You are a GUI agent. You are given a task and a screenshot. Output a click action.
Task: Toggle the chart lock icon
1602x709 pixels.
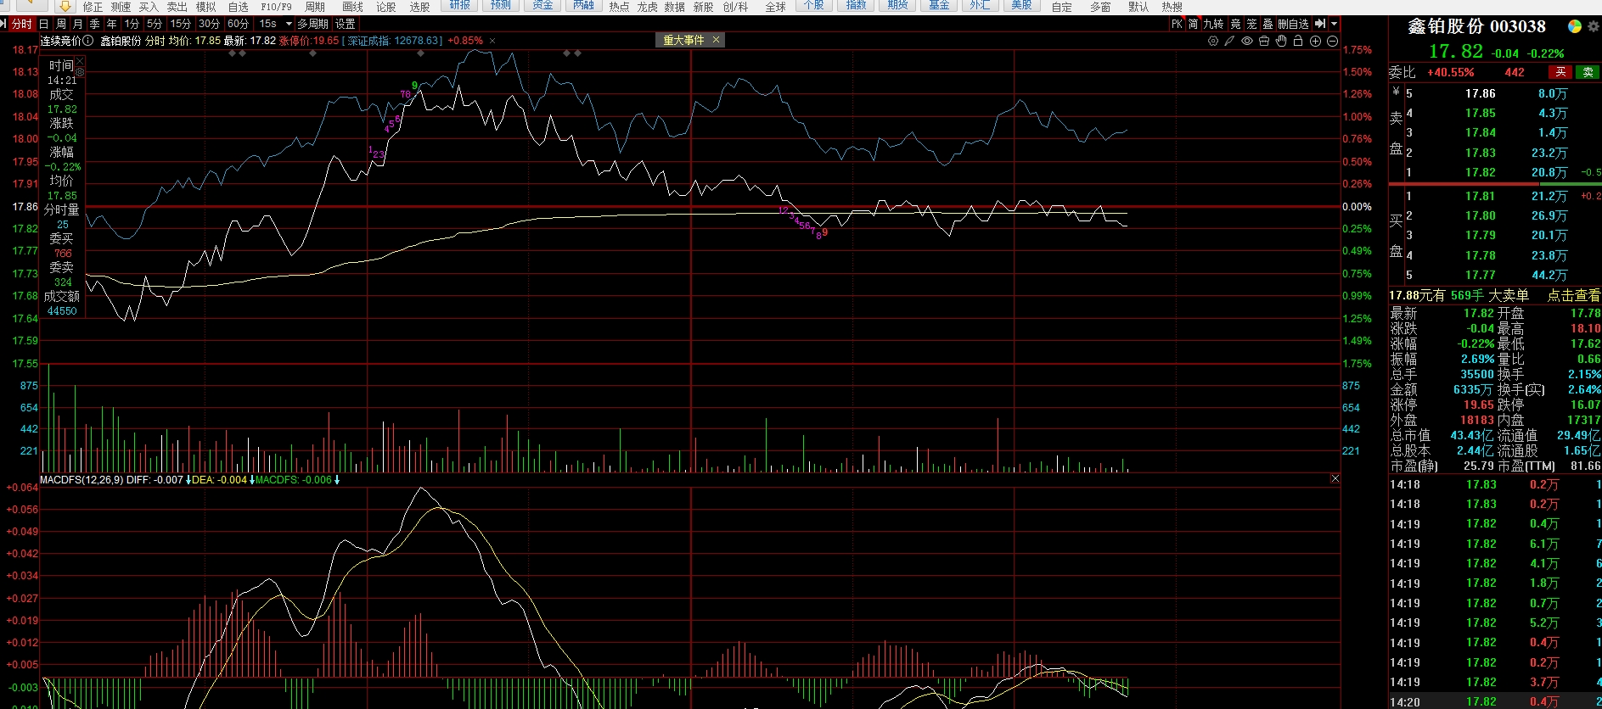point(1298,41)
